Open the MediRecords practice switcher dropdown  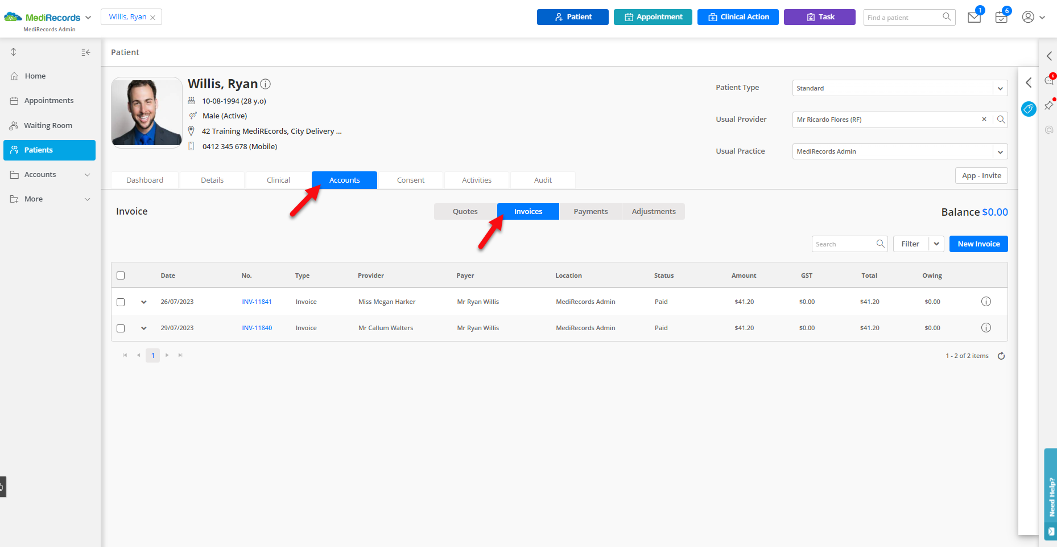click(x=88, y=18)
